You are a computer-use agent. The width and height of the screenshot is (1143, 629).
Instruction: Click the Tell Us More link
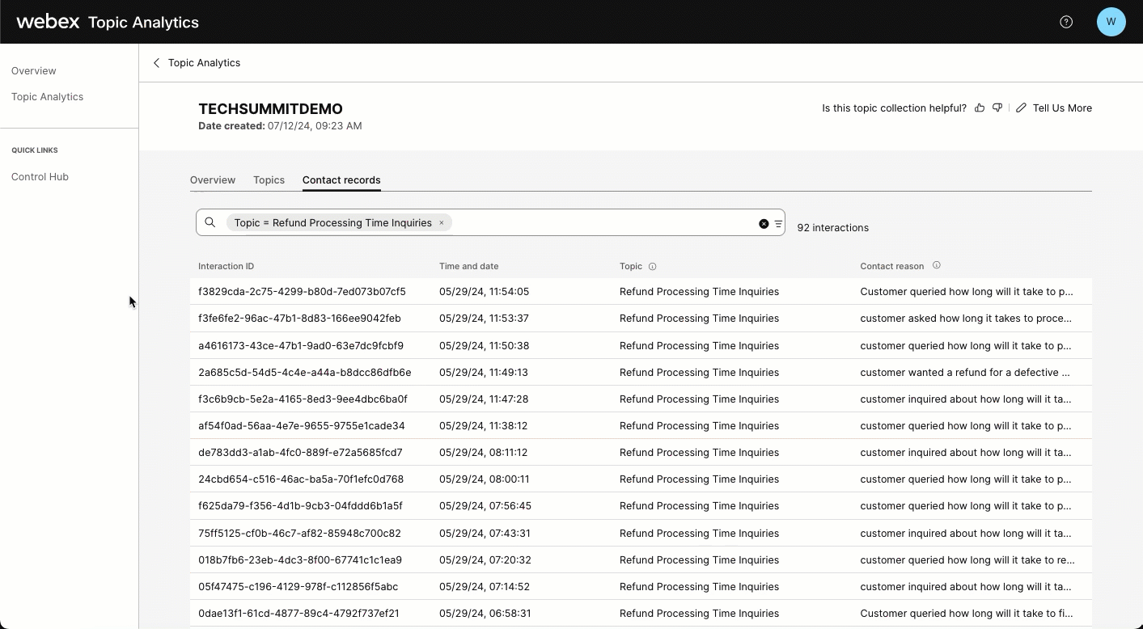click(1062, 108)
